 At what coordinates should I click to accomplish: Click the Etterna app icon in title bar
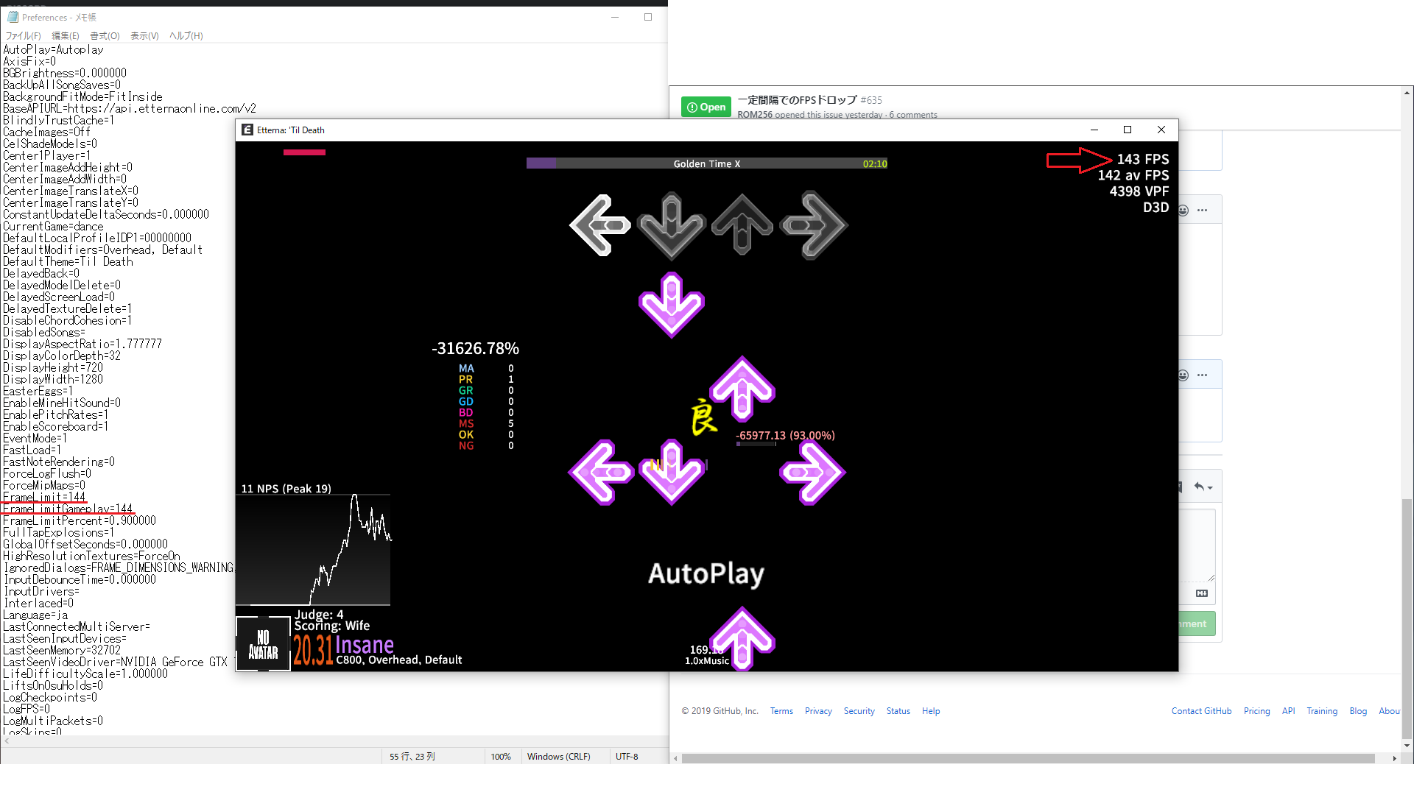[x=247, y=130]
